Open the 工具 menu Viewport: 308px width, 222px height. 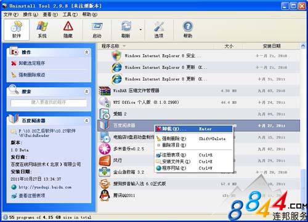(x=70, y=15)
